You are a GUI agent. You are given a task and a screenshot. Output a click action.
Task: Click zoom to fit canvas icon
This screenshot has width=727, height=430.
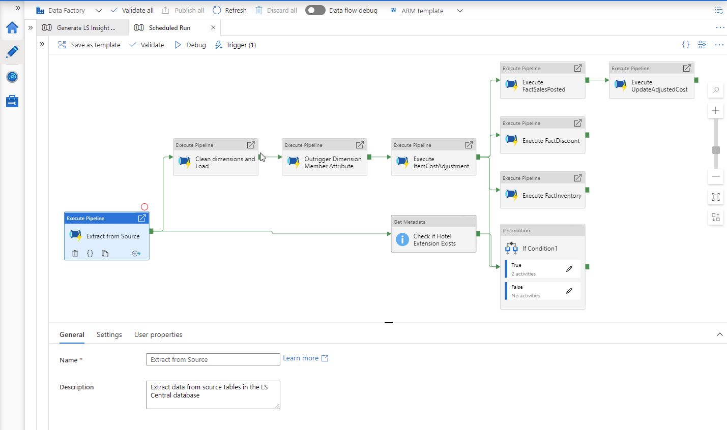point(716,197)
